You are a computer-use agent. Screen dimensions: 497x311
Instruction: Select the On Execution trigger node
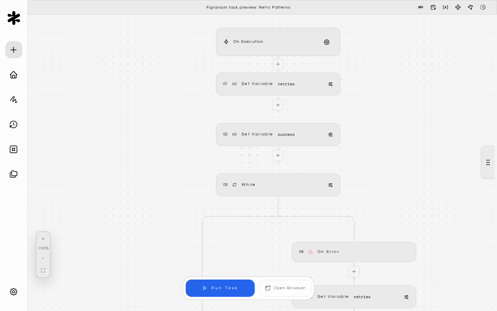coord(278,42)
